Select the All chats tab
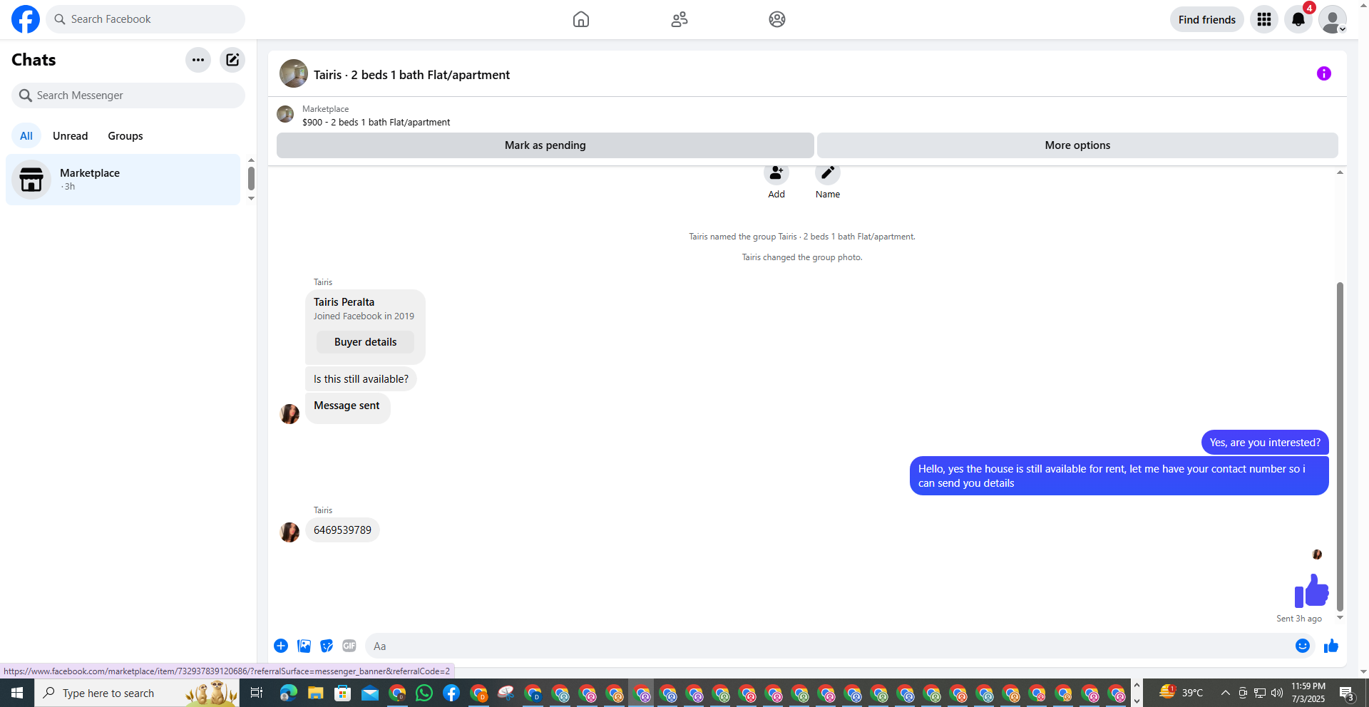1369x707 pixels. (x=26, y=136)
